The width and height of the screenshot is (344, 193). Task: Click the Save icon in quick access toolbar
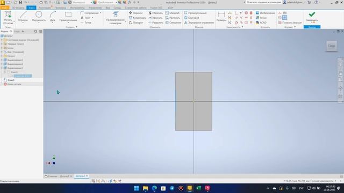click(x=20, y=2)
